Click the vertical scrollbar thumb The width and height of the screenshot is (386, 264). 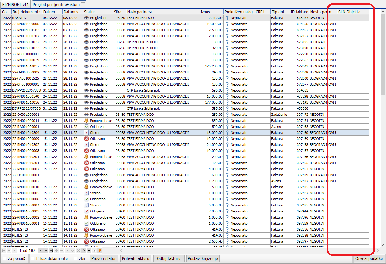(x=383, y=51)
